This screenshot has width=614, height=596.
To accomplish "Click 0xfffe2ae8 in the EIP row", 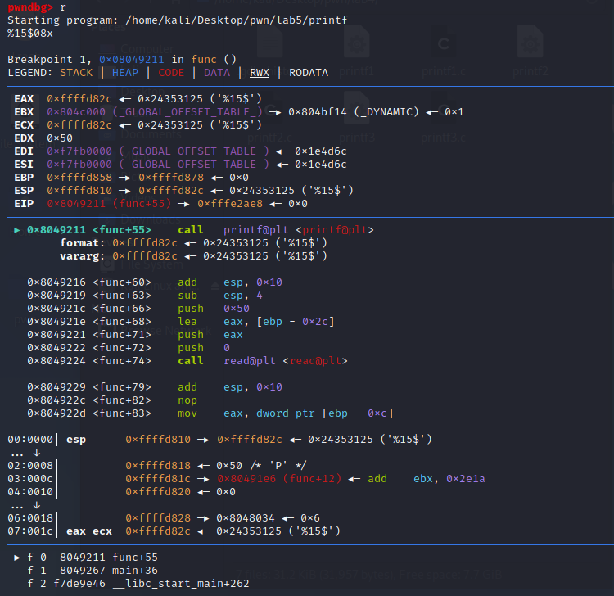I will click(230, 204).
